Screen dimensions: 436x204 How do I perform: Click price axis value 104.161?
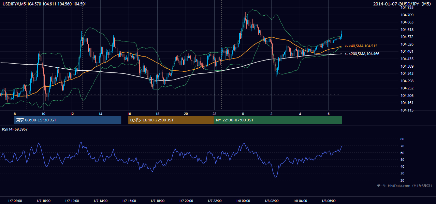[408, 103]
